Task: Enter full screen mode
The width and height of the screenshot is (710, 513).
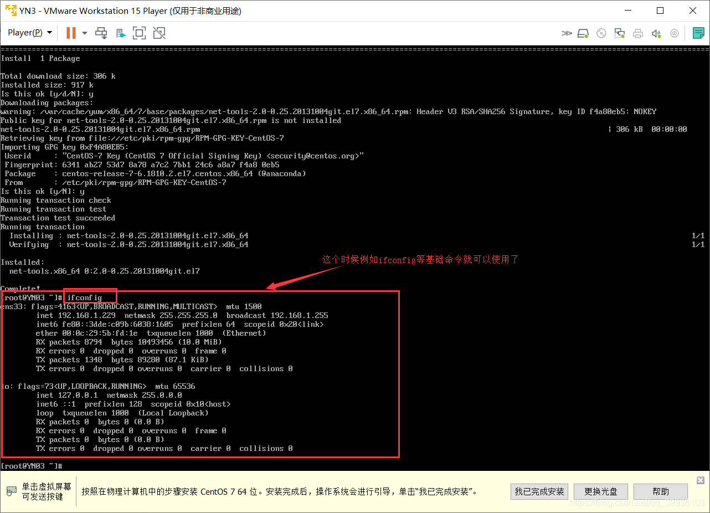Action: coord(140,33)
